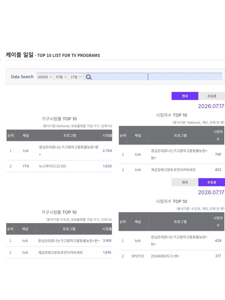Open the 2026년 year dropdown
The image size is (225, 300).
tap(45, 77)
